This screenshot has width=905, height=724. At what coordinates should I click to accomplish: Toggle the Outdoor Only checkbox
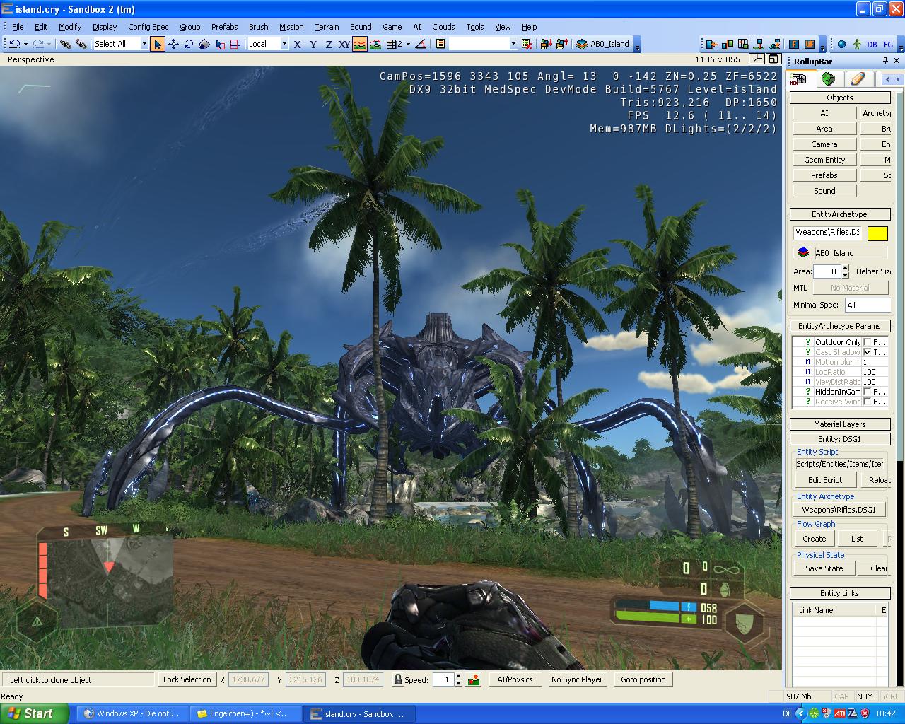pyautogui.click(x=867, y=342)
